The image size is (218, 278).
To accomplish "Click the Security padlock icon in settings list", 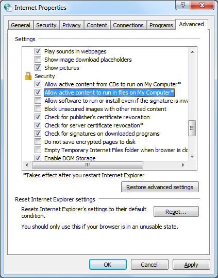I will click(28, 76).
